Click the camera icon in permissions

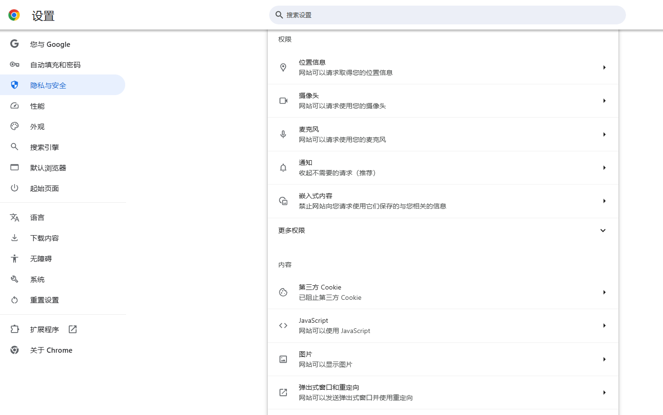pyautogui.click(x=283, y=101)
